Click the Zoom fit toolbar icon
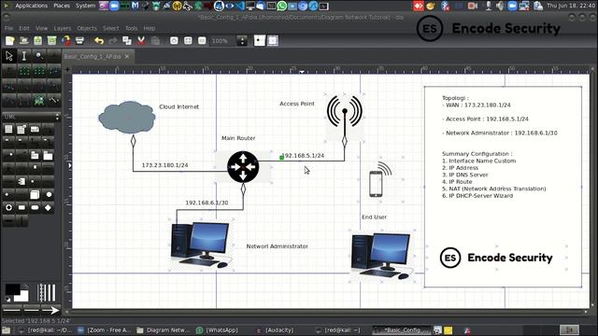Image resolution: width=598 pixels, height=336 pixels. (x=188, y=41)
